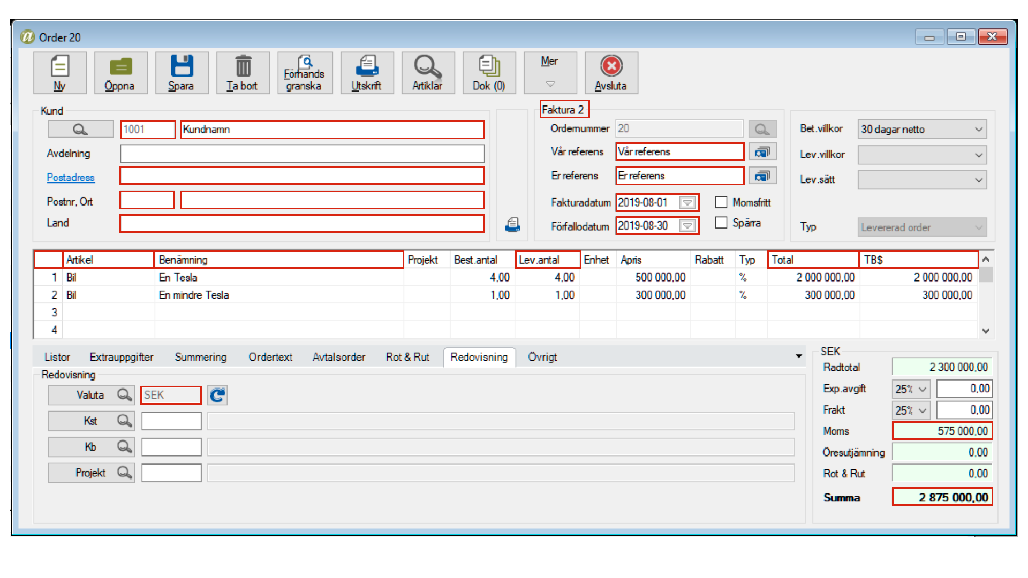Click the Avsluta red close icon
The width and height of the screenshot is (1028, 578).
pyautogui.click(x=611, y=66)
